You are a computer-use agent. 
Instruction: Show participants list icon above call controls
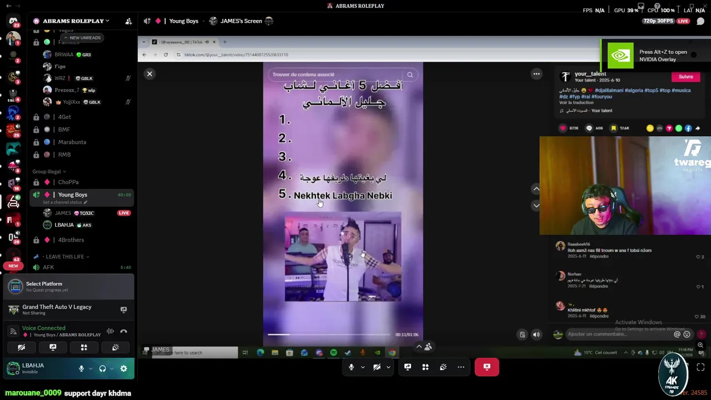[428, 347]
